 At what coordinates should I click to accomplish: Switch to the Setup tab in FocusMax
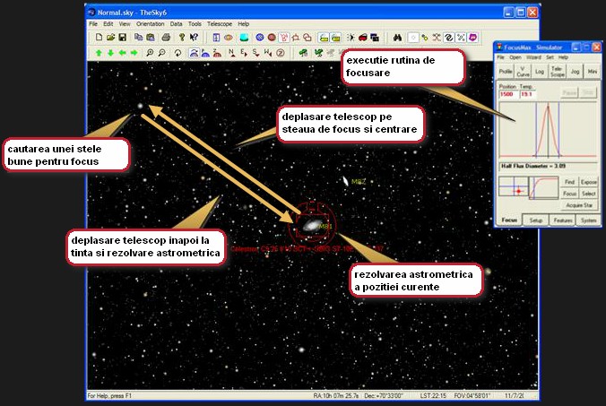(x=536, y=220)
